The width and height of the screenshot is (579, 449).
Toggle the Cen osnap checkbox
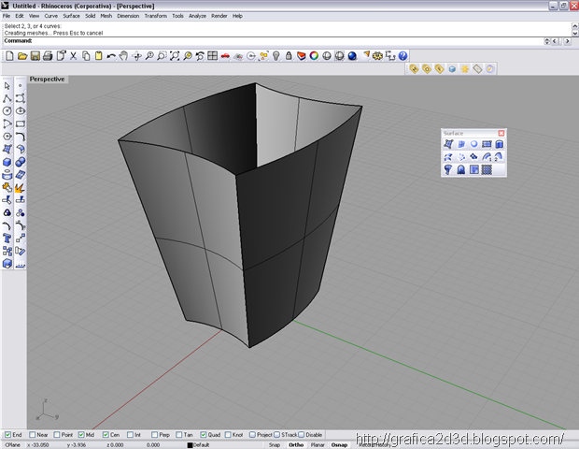106,435
